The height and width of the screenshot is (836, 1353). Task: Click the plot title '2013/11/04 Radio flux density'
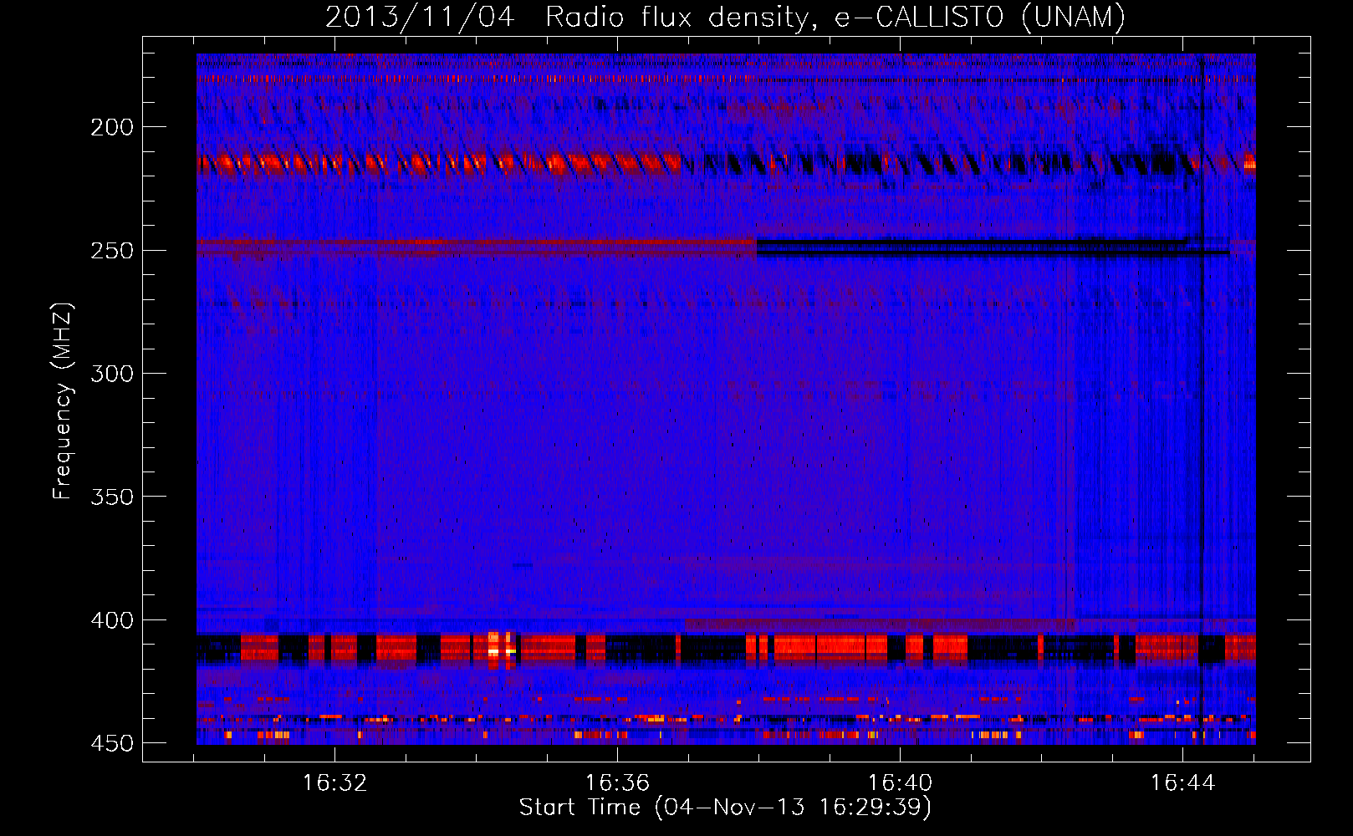725,17
